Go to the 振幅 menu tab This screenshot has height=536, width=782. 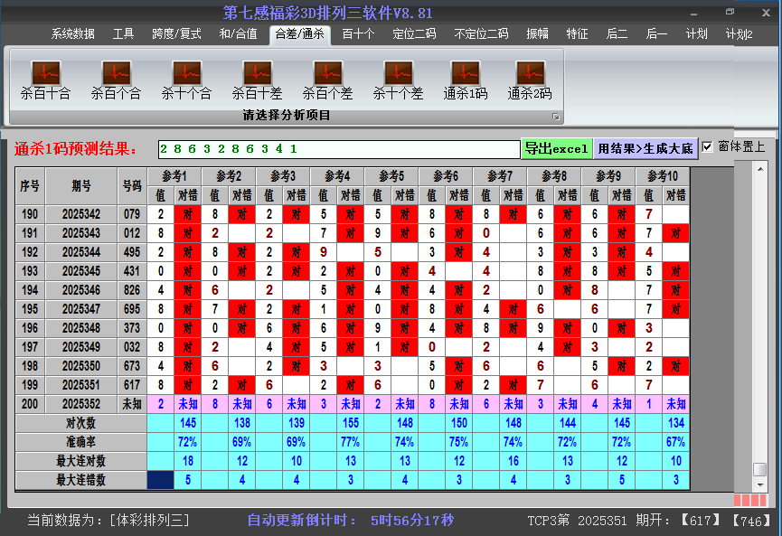537,34
